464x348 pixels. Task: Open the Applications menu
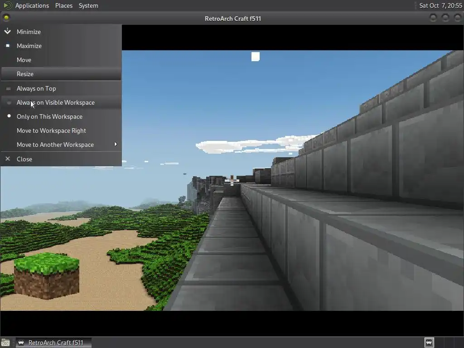(32, 5)
